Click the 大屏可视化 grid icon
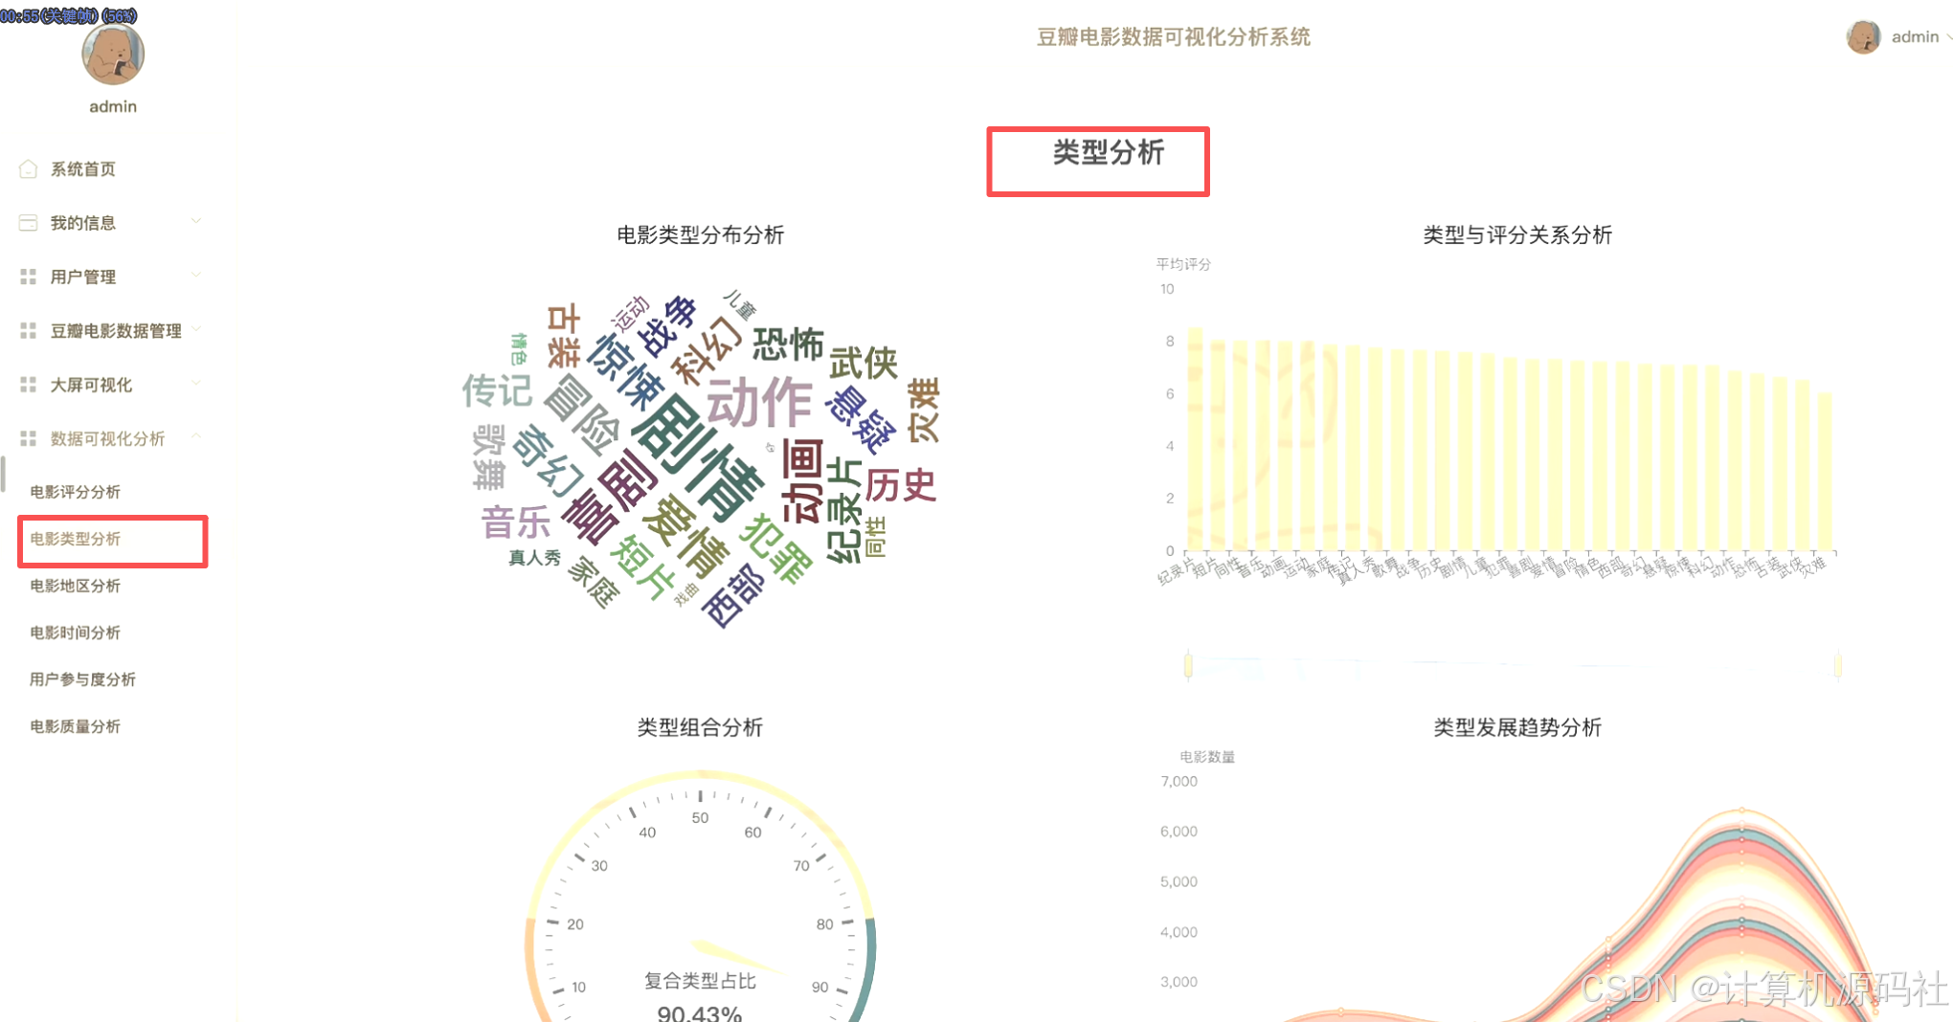This screenshot has height=1022, width=1953. point(27,385)
